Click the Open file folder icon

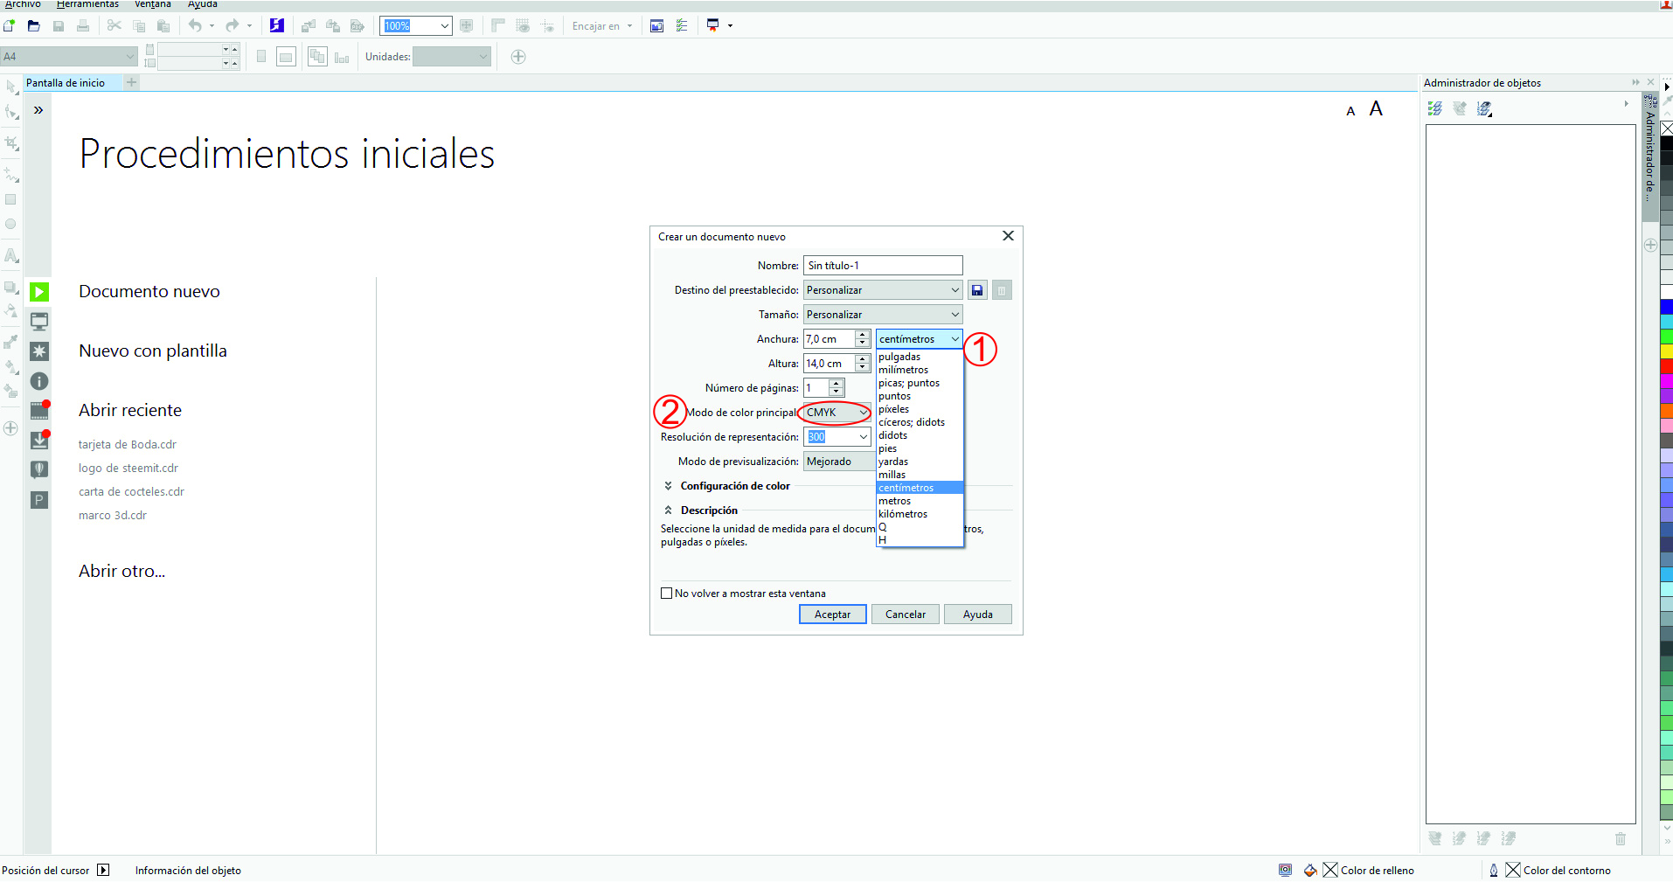pyautogui.click(x=33, y=25)
